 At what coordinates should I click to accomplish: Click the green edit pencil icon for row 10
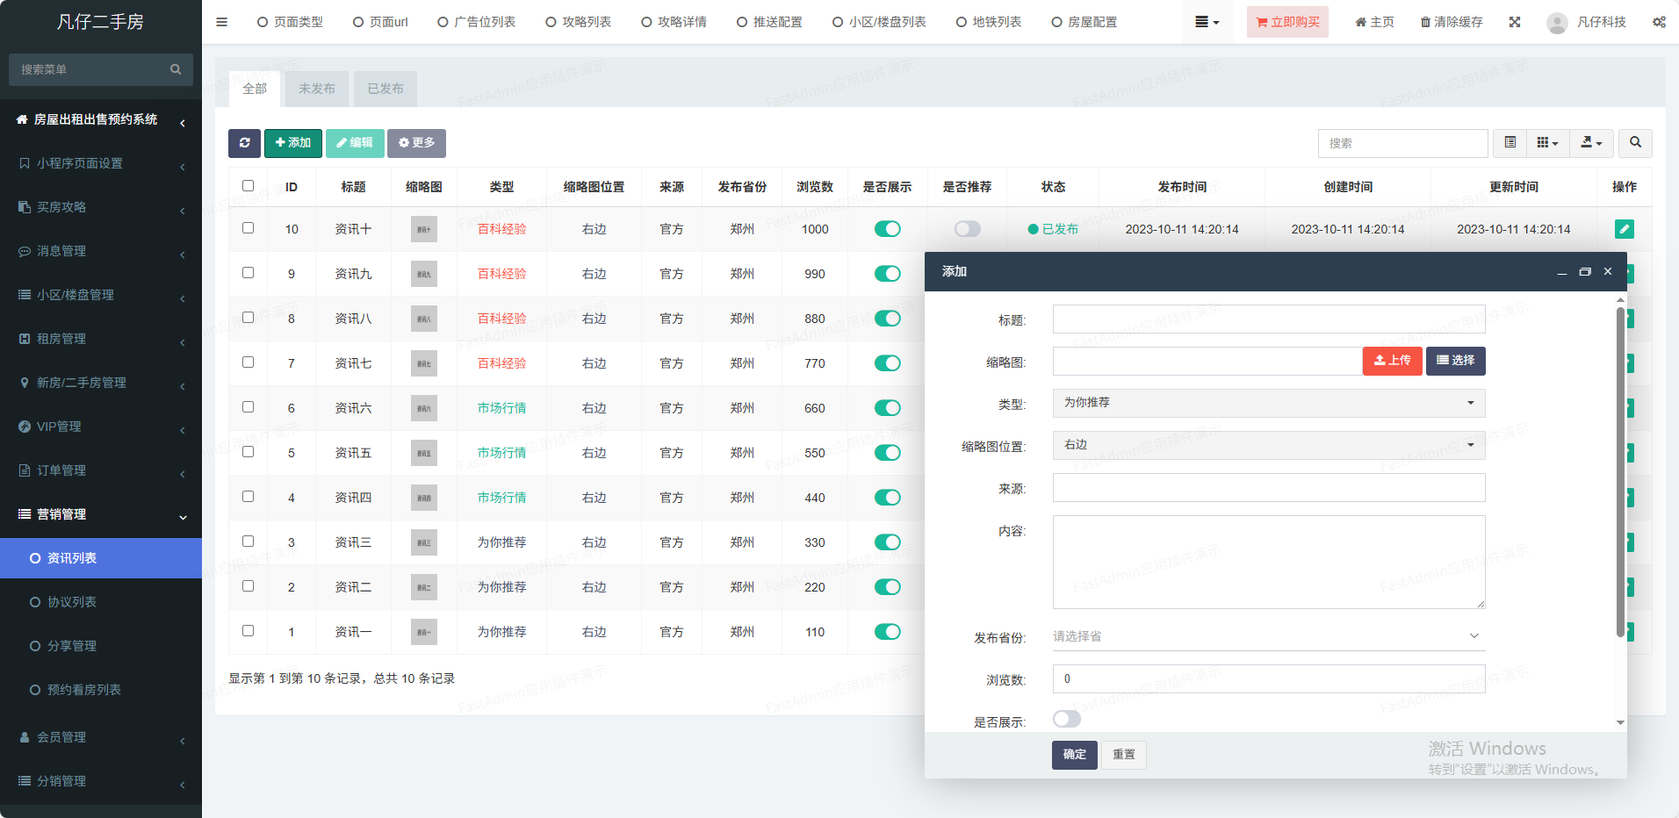click(x=1624, y=229)
